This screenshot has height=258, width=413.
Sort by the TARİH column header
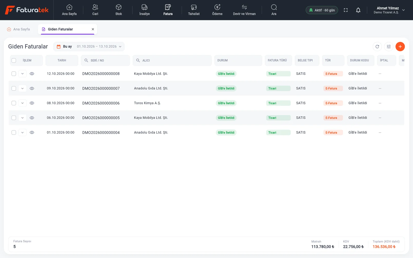pos(62,60)
